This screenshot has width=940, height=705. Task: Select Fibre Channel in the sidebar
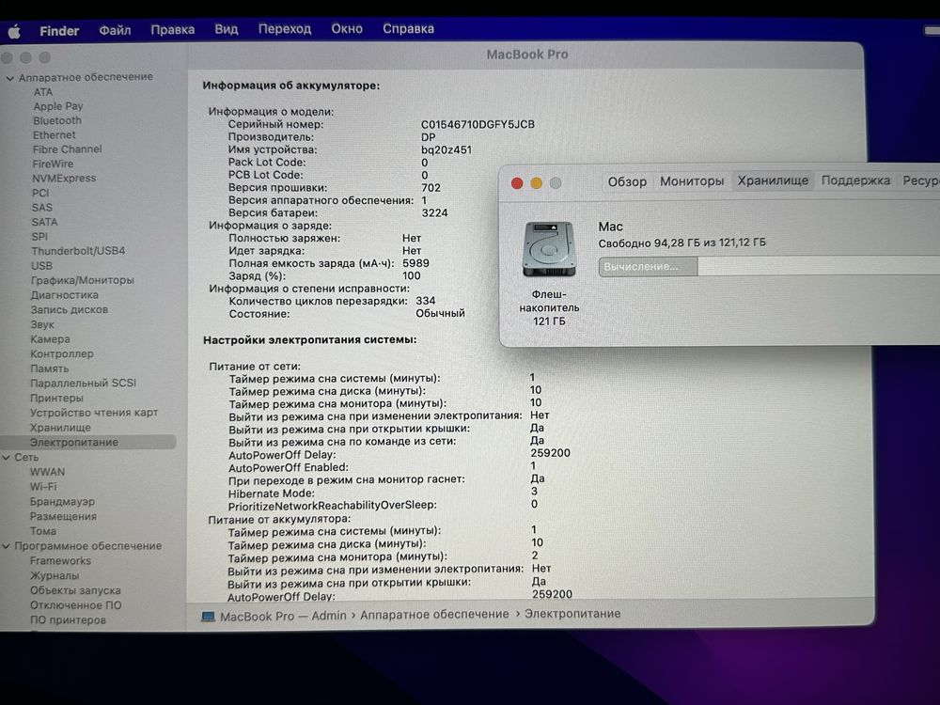tap(67, 149)
